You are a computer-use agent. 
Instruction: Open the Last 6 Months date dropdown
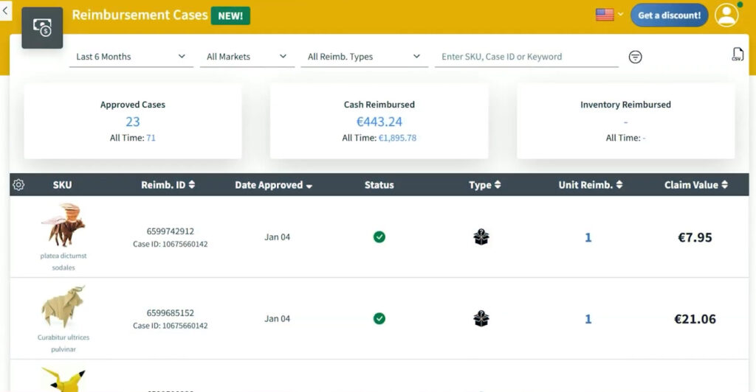(x=131, y=57)
